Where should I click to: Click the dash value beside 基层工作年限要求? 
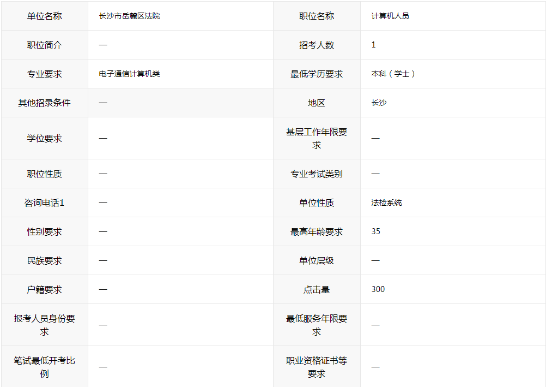pyautogui.click(x=375, y=139)
